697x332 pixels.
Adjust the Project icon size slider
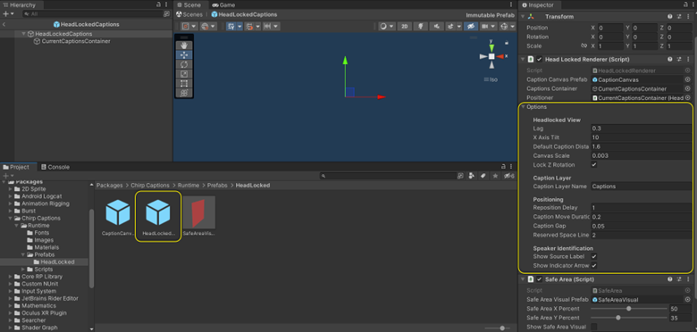[x=498, y=328]
